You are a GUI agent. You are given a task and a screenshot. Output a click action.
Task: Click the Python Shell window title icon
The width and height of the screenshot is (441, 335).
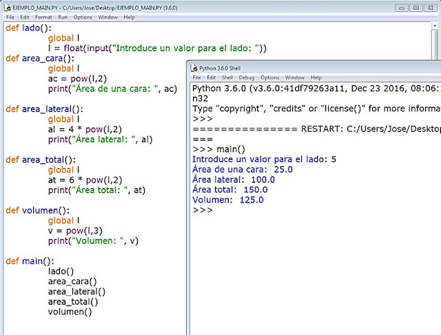194,68
